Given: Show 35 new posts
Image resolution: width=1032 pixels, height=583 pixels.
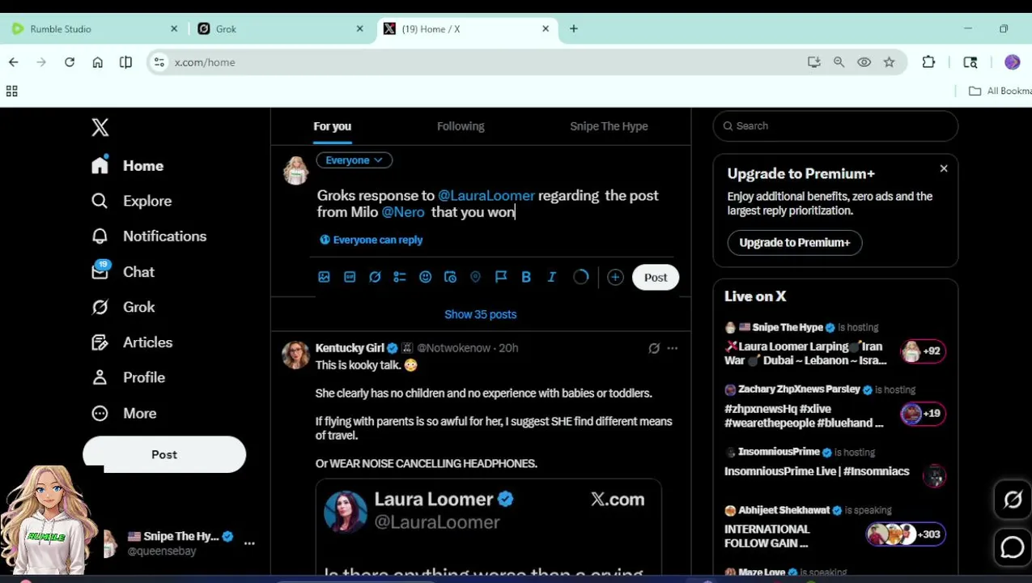Looking at the screenshot, I should [x=480, y=314].
